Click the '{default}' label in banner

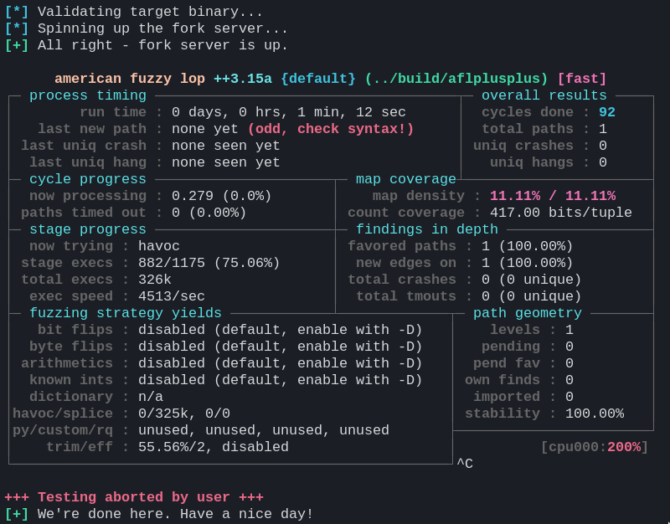tap(318, 79)
